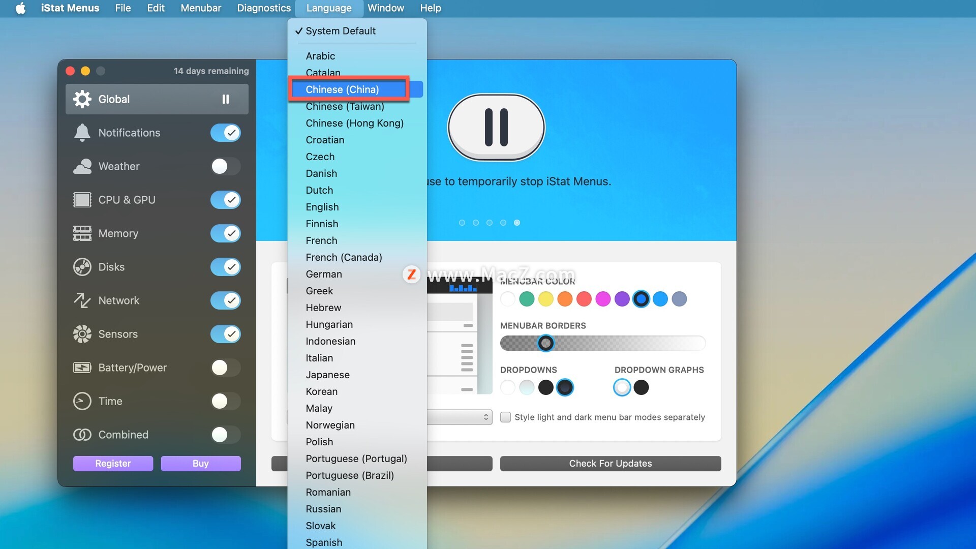
Task: Click the CPU & GPU chip icon
Action: [x=82, y=200]
